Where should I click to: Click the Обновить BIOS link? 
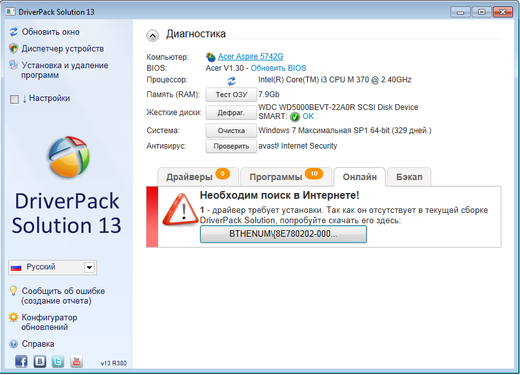(278, 68)
